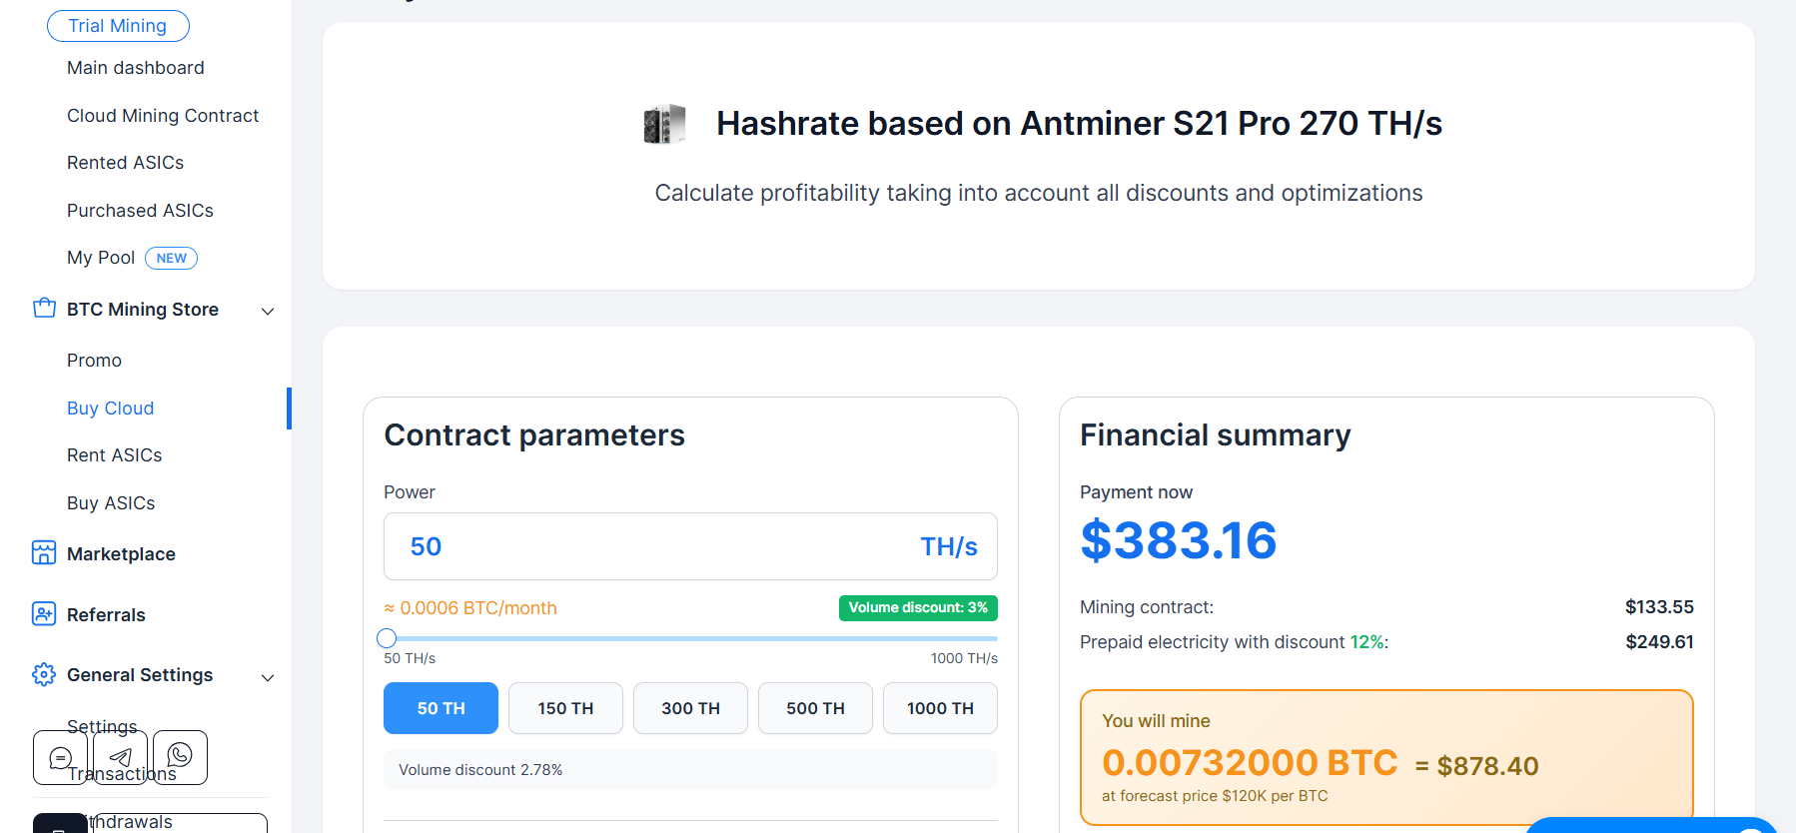Select the 300 TH preset
Image resolution: width=1796 pixels, height=833 pixels.
(x=690, y=708)
